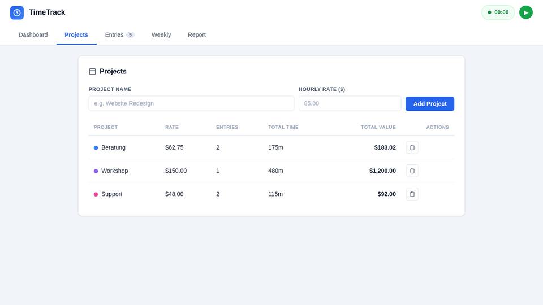Click the PROJECT NAME field label
Viewport: 543px width, 305px height.
pyautogui.click(x=110, y=89)
